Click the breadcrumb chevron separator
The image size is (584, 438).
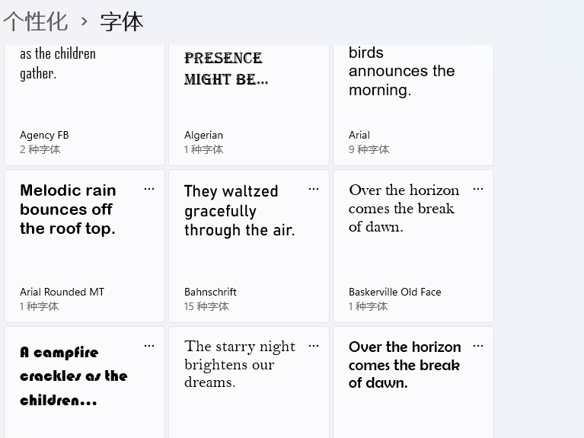click(x=85, y=21)
